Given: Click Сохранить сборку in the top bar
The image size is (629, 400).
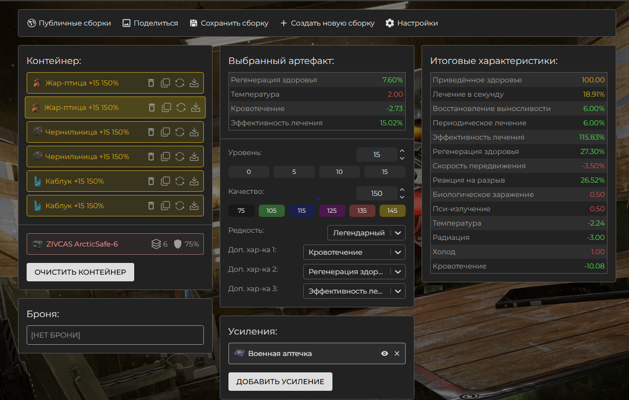Looking at the screenshot, I should pos(228,23).
